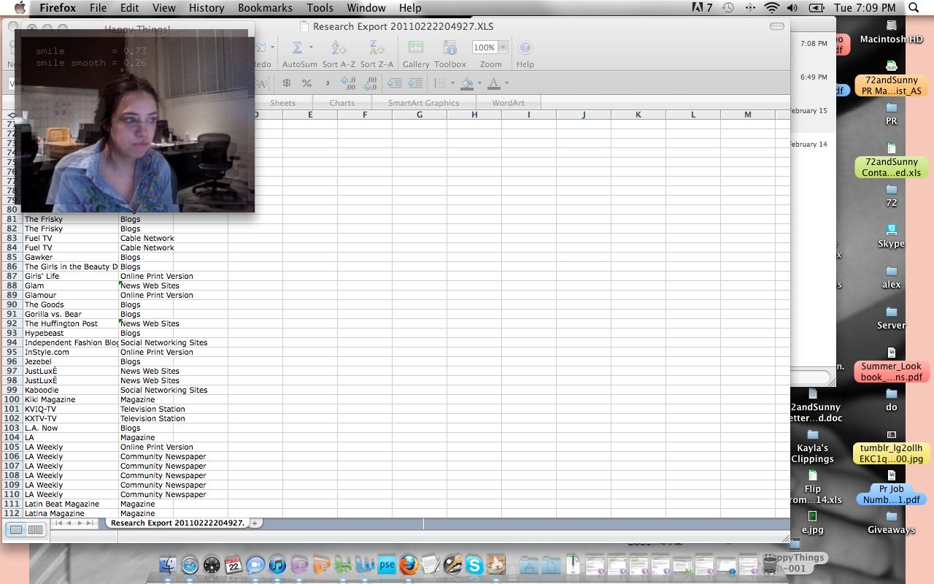Switch to Normal view at bottom left

[16, 529]
